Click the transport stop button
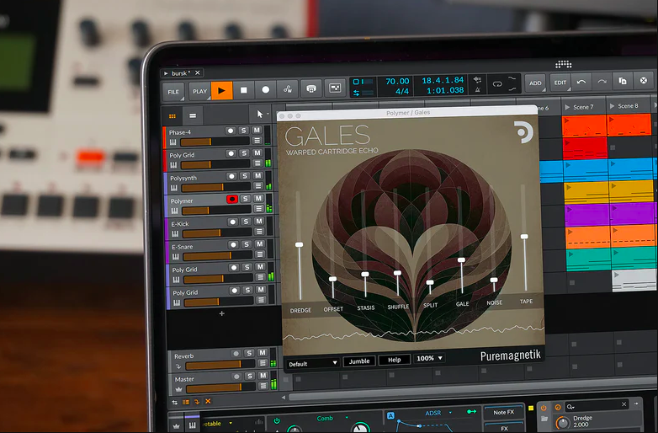658x433 pixels. (x=244, y=90)
